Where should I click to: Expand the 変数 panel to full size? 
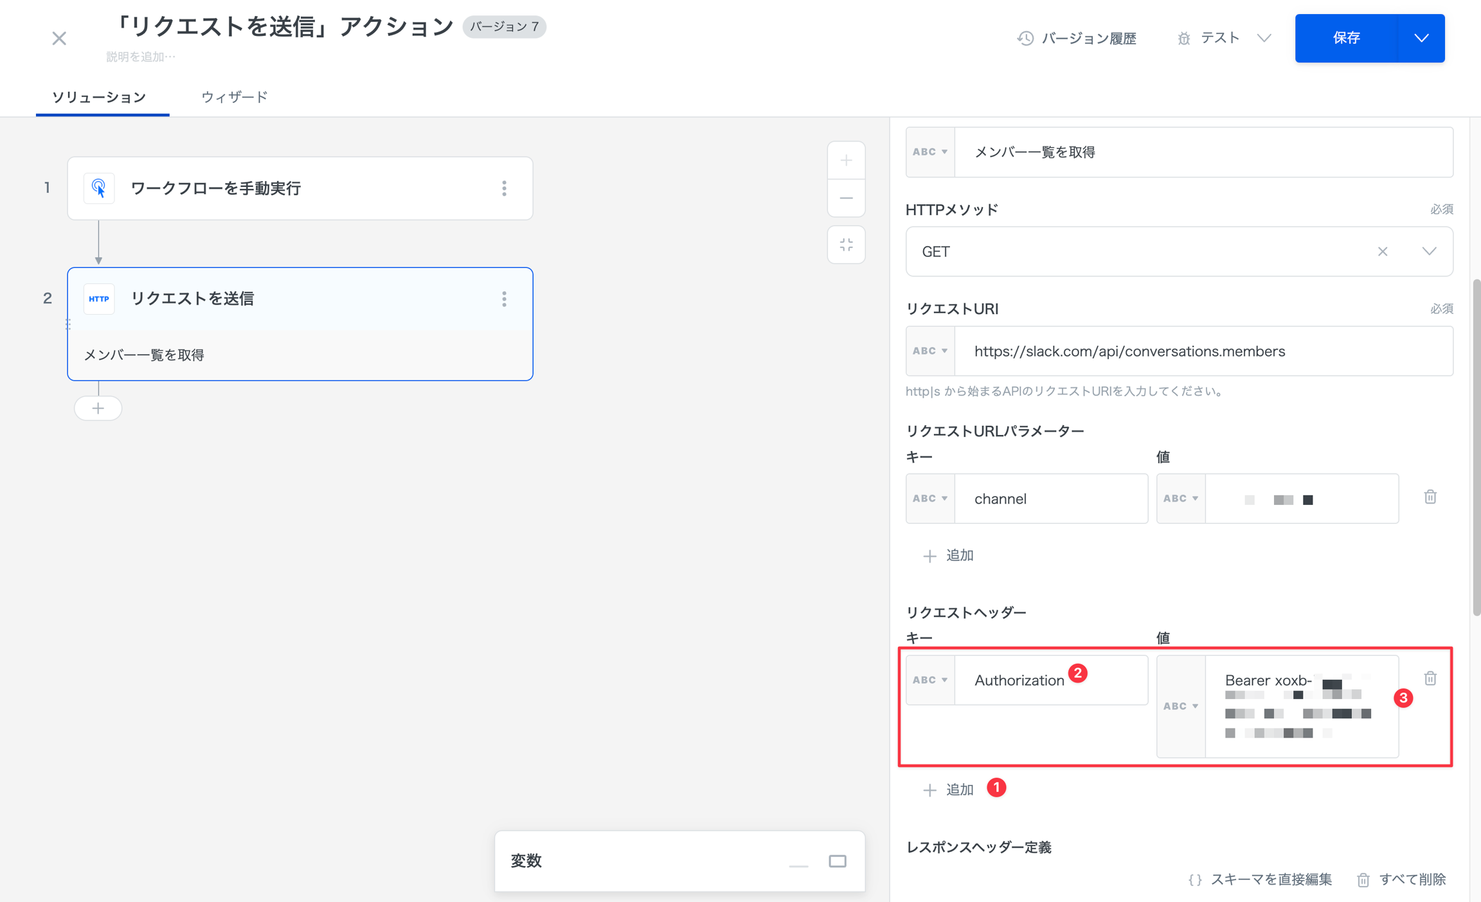coord(838,861)
